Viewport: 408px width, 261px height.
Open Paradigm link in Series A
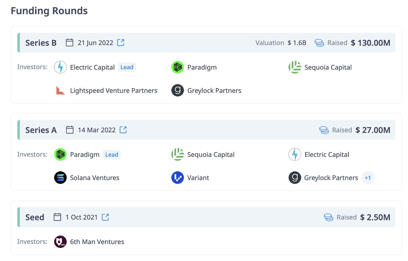(x=85, y=154)
